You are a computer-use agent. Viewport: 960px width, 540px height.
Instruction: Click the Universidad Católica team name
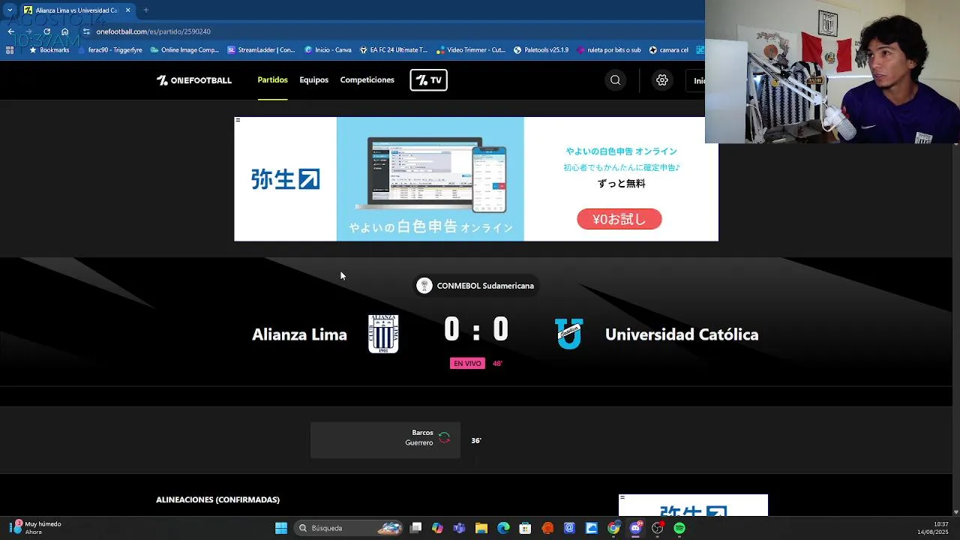(682, 334)
